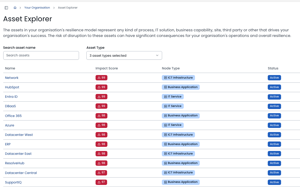
Task: Click the Active status badge for DBaaS
Action: click(274, 106)
